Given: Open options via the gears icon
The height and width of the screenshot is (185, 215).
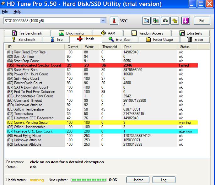Looking at the screenshot, I should pos(175,21).
